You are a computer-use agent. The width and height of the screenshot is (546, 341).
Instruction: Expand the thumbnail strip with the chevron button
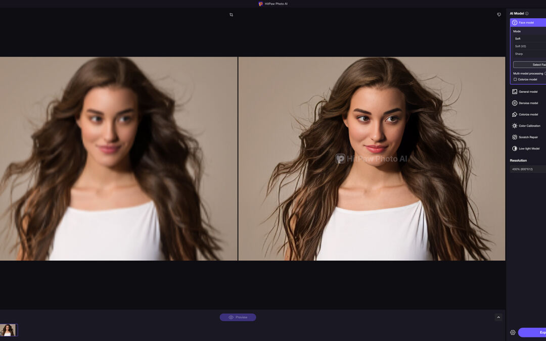(498, 317)
